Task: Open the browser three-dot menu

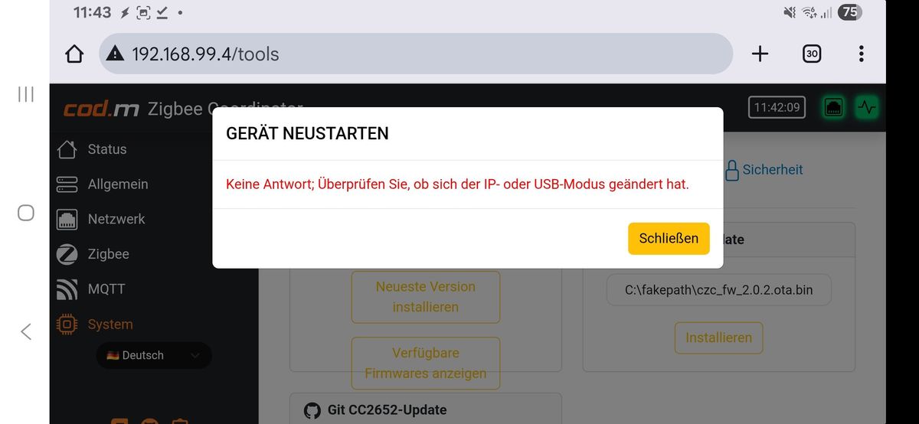Action: point(862,54)
